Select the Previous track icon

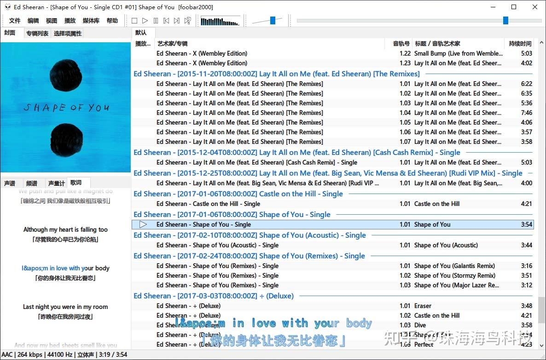(167, 20)
